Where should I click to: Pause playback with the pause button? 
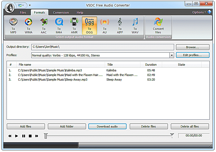pos(24,136)
